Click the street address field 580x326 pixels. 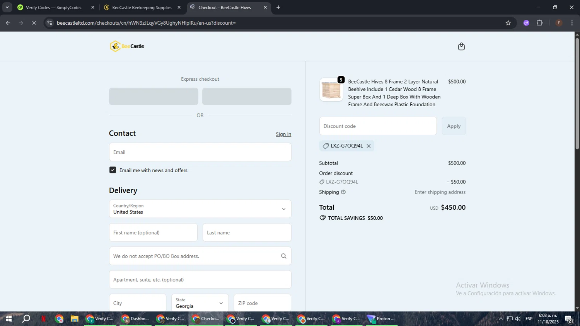click(200, 256)
